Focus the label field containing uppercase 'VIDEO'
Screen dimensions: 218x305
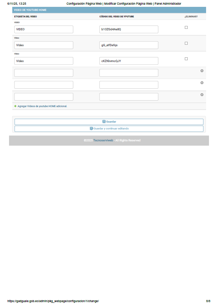click(x=44, y=29)
